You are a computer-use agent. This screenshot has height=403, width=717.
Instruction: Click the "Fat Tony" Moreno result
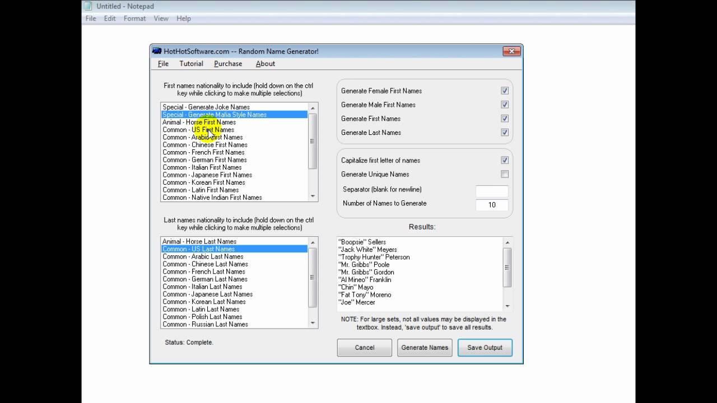[365, 295]
